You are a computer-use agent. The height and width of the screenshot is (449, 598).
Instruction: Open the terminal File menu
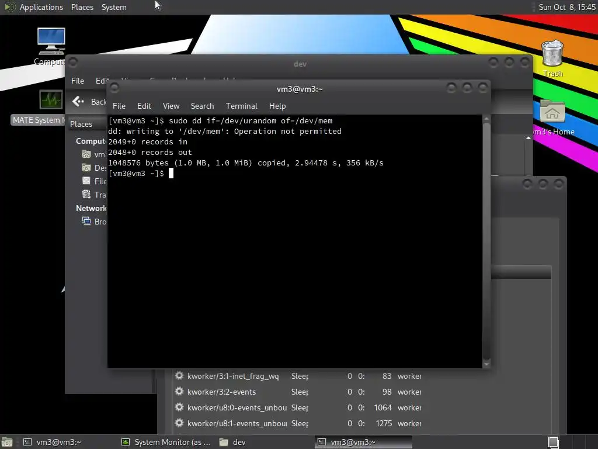(x=119, y=106)
